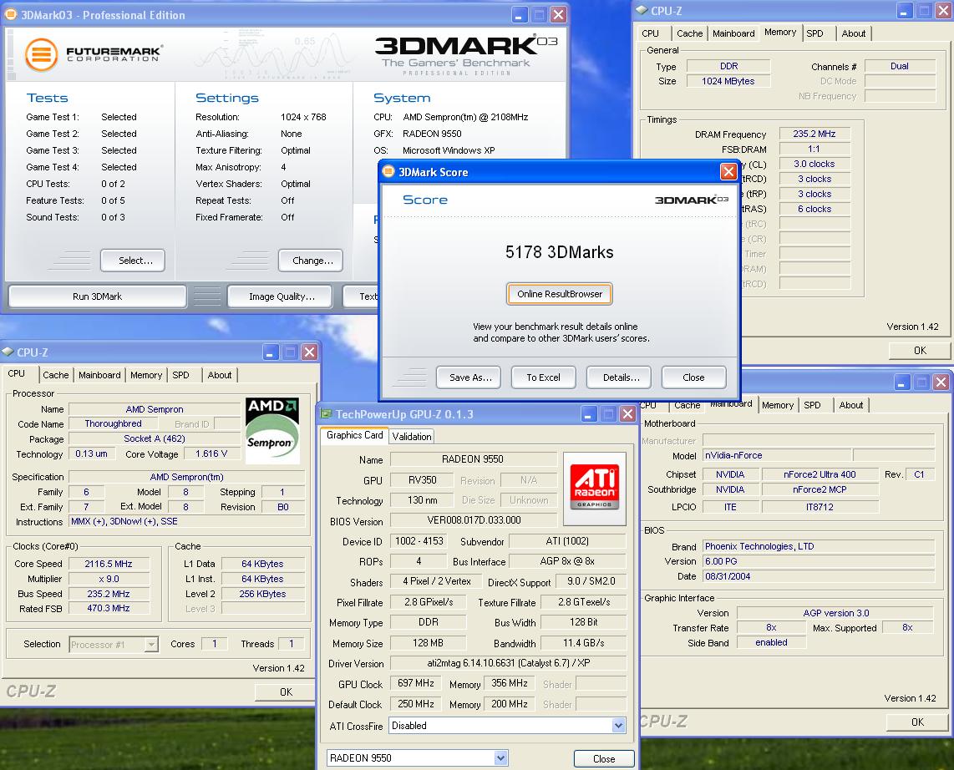Click OK in bottom-right CPU-Z Mainboard window

click(917, 722)
